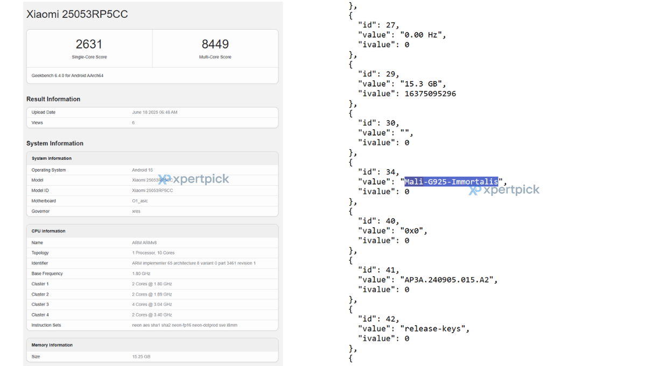The width and height of the screenshot is (646, 366).
Task: Select the memory size value 15.25 GB
Action: point(141,356)
